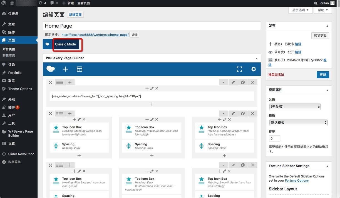This screenshot has width=340, height=198.
Task: Click 编辑 button beside permalink
Action: click(x=134, y=35)
